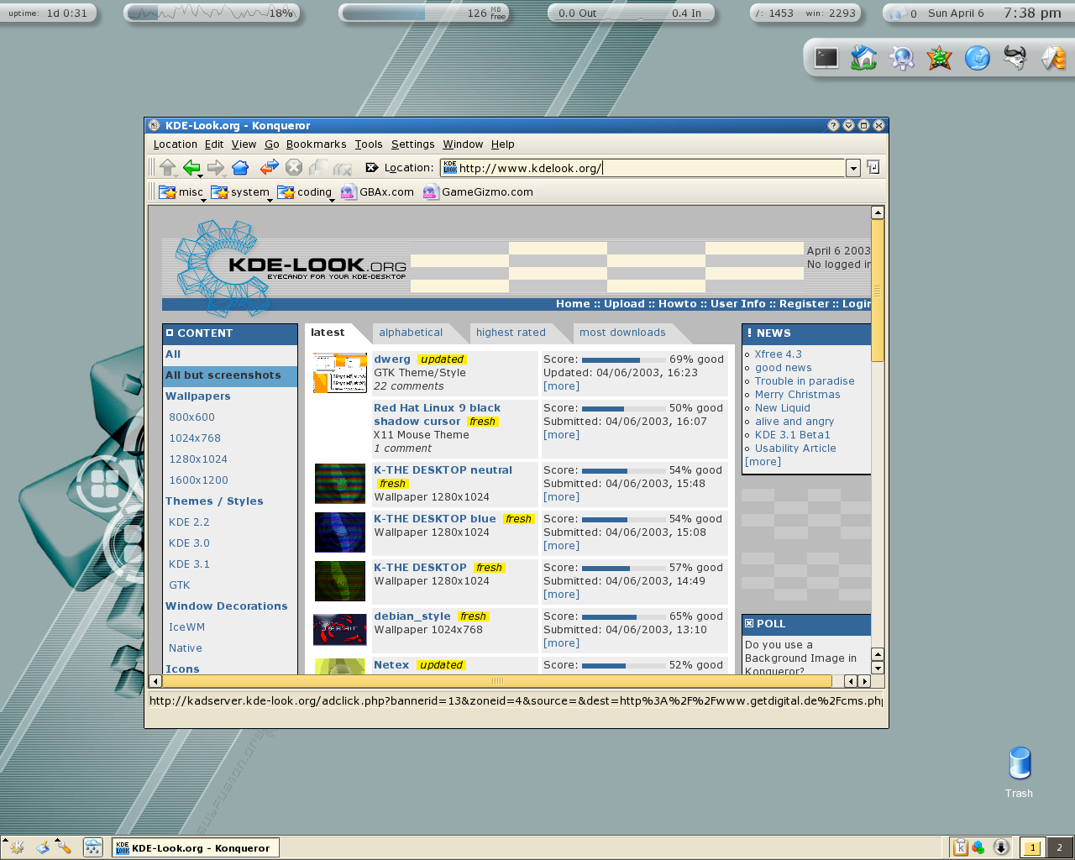Open Wallpapers category in CONTENT sidebar
1075x860 pixels.
point(197,396)
